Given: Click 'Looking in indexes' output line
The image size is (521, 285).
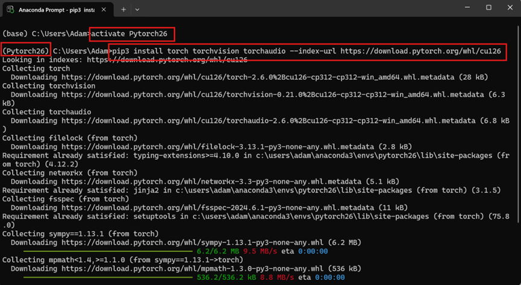Looking at the screenshot, I should [x=125, y=60].
